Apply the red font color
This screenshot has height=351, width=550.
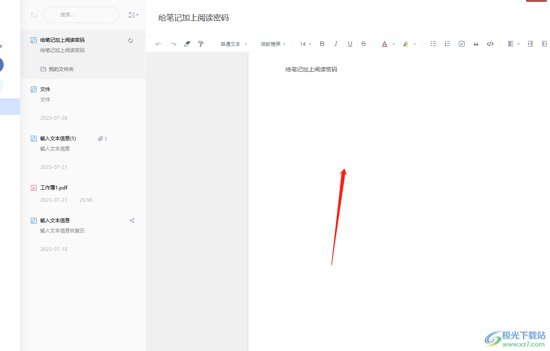coord(384,44)
